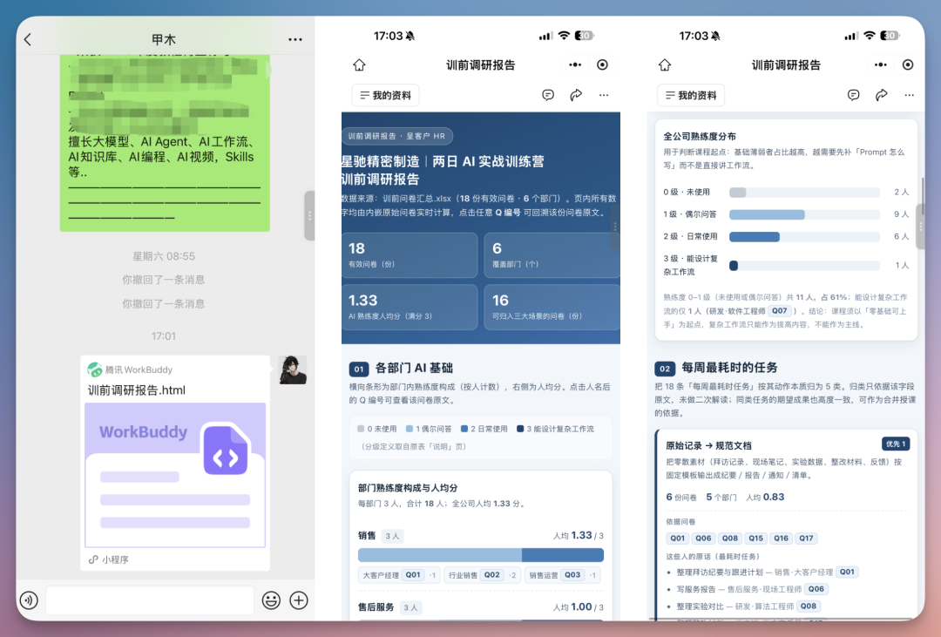Tap share arrow on the 全公司熟练度分布 screen

882,95
